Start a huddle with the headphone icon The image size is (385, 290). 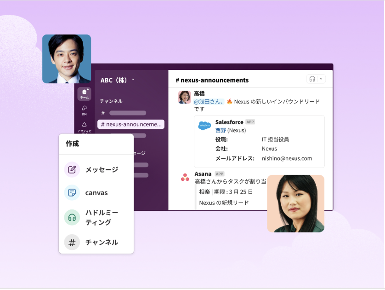tap(312, 79)
